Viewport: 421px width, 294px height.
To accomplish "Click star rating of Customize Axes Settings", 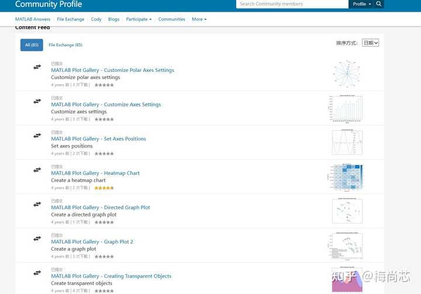I will [x=104, y=119].
